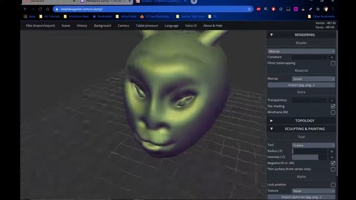The width and height of the screenshot is (356, 200).
Task: Open the Tool dropdown showing Crease
Action: click(313, 145)
